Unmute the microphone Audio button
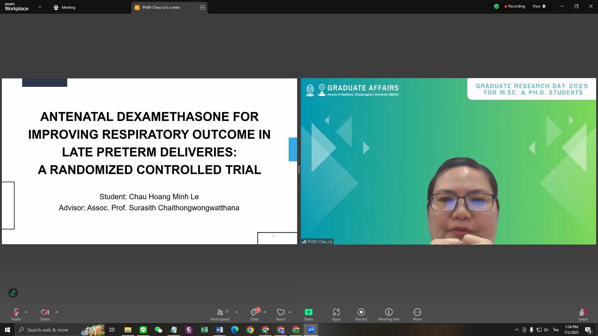 click(16, 314)
